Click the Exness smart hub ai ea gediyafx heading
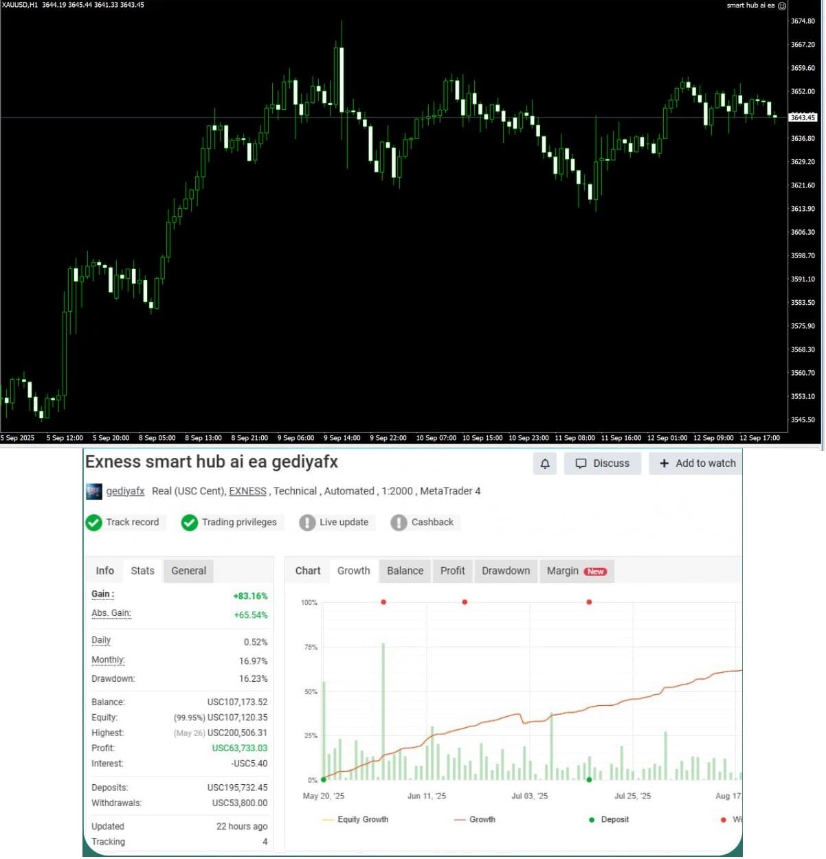Image resolution: width=826 pixels, height=859 pixels. pyautogui.click(x=212, y=462)
